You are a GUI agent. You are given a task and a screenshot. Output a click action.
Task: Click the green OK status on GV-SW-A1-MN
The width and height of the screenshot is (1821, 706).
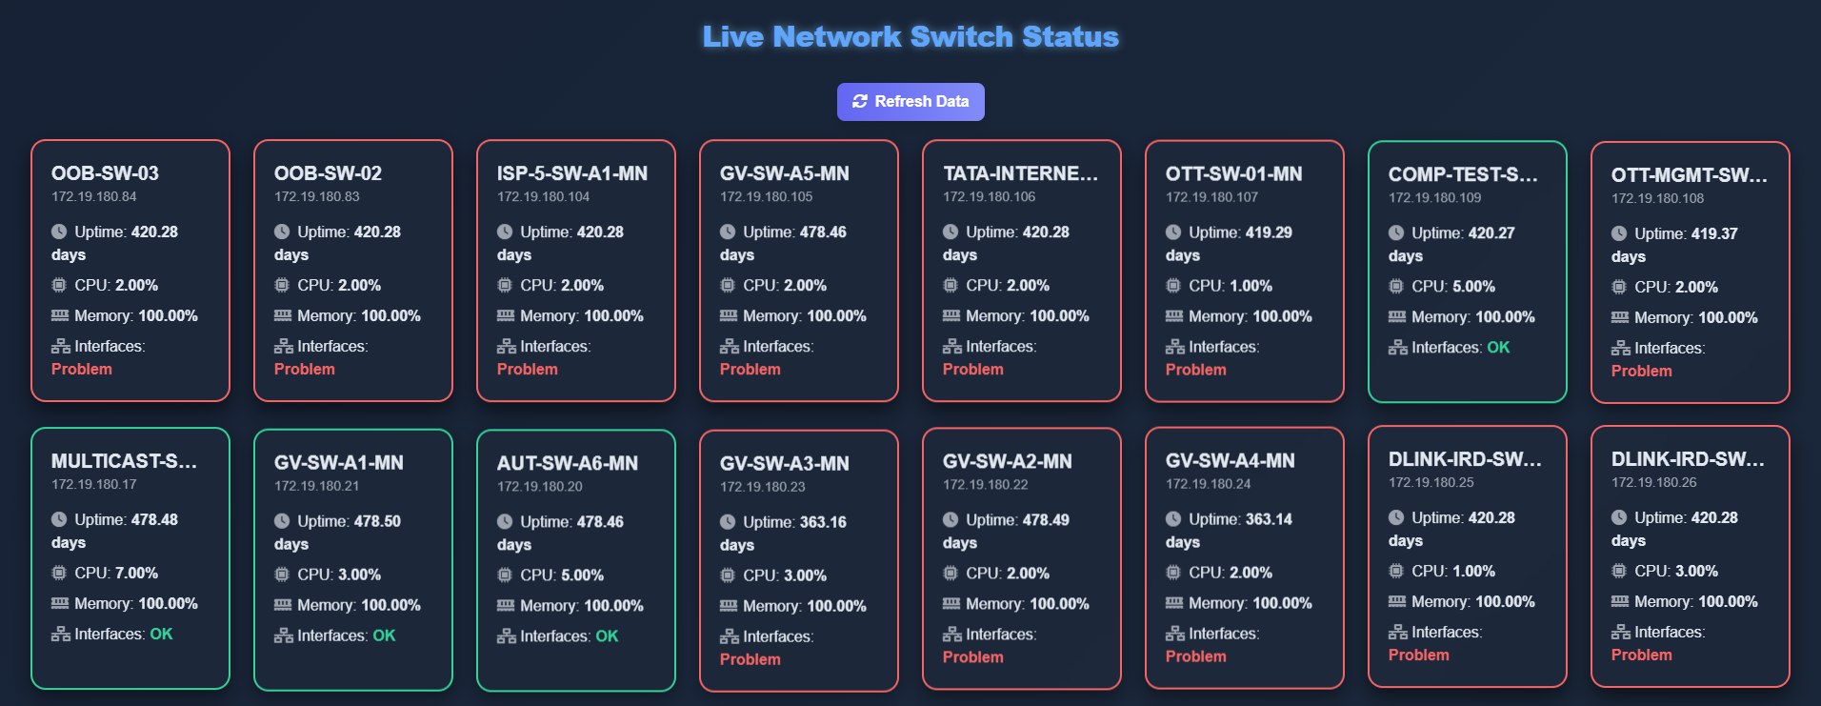(385, 635)
